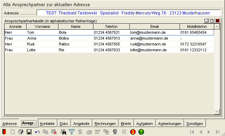Screen dimensions: 225x136
Task: Click the Adresse field with Theobald Testowski
Action: tap(128, 13)
